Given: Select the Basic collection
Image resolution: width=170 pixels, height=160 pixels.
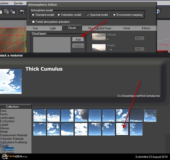Looking at the screenshot, I should tap(3, 111).
